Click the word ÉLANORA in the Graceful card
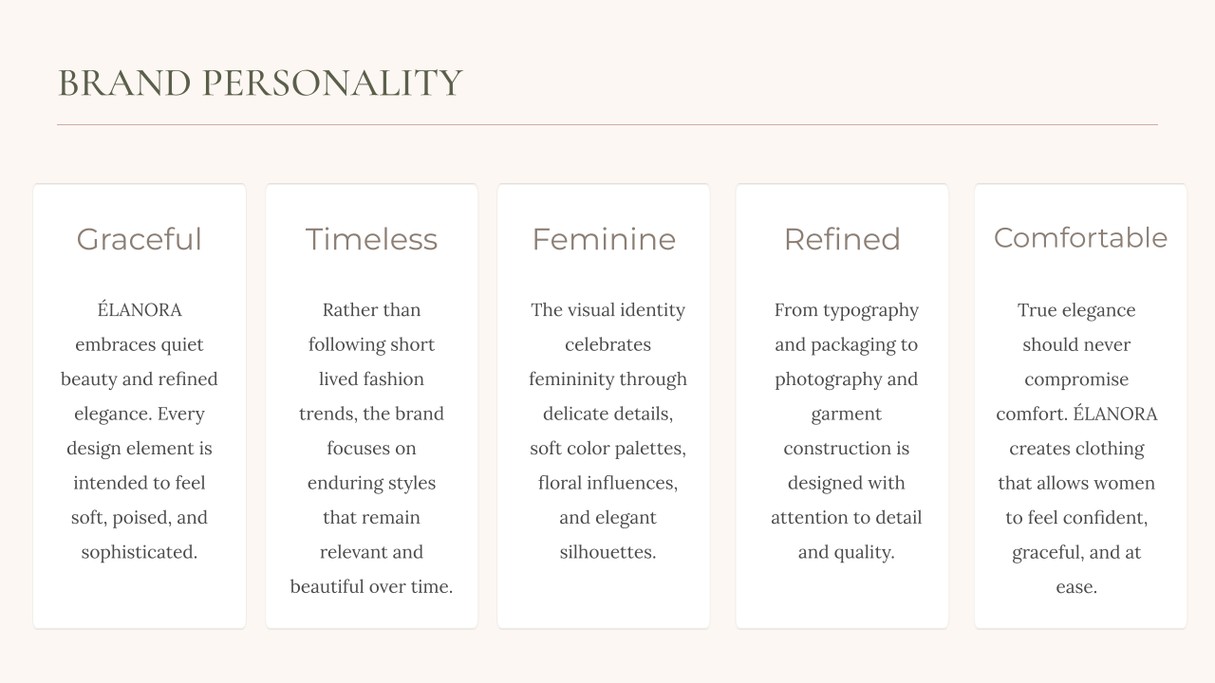This screenshot has height=683, width=1215. (x=140, y=310)
